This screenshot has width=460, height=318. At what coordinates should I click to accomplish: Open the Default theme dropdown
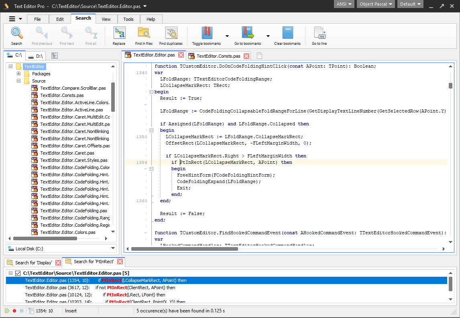tap(410, 4)
